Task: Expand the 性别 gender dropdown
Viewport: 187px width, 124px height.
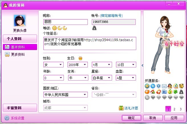Action: click(53, 65)
